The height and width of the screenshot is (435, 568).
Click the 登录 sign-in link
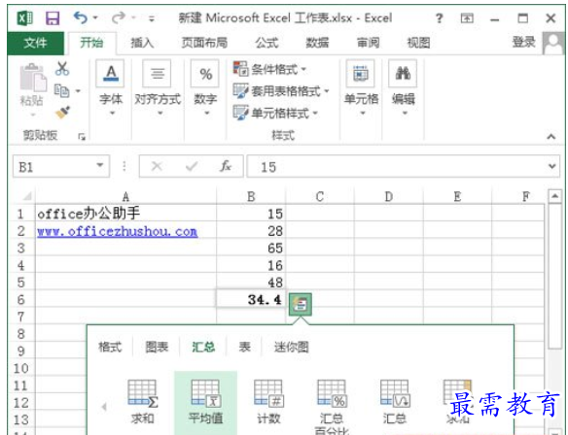tap(523, 43)
